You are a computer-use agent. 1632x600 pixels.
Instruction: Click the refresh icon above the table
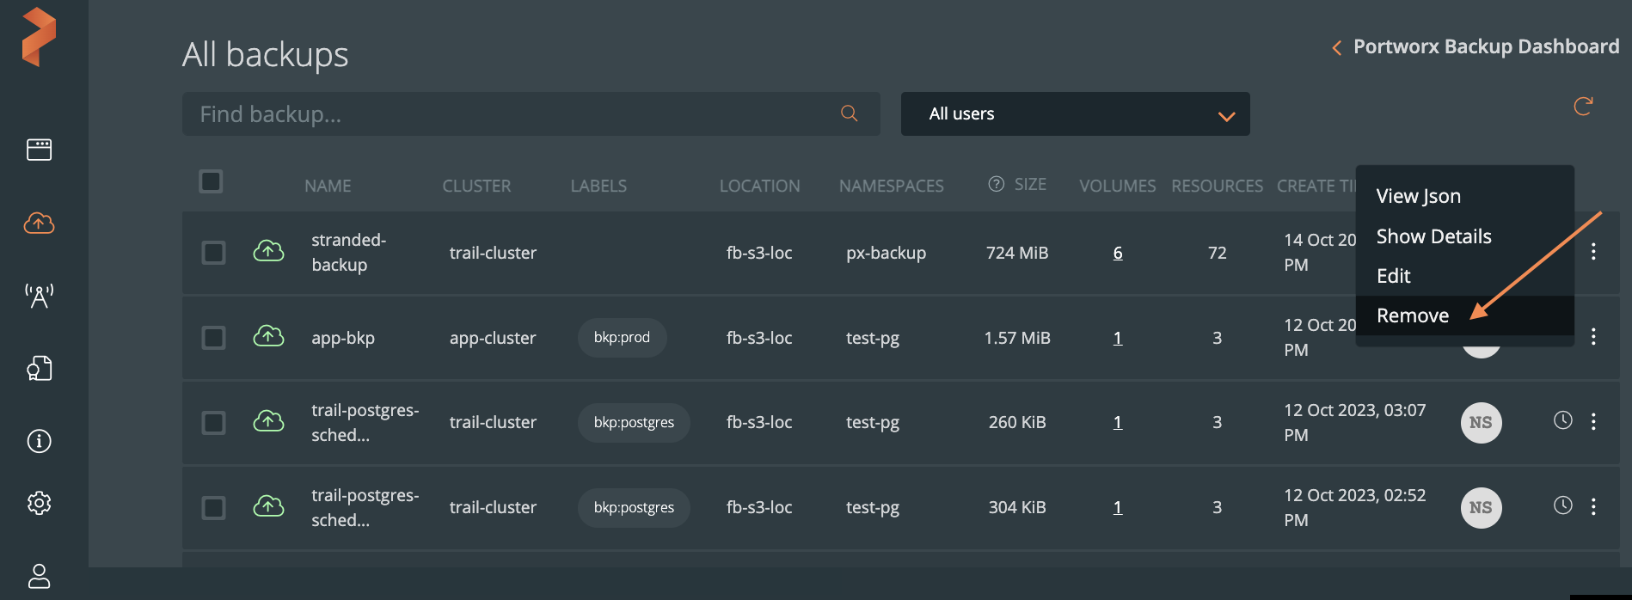click(x=1582, y=107)
